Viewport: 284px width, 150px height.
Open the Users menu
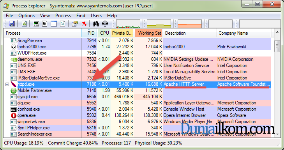pyautogui.click(x=96, y=16)
